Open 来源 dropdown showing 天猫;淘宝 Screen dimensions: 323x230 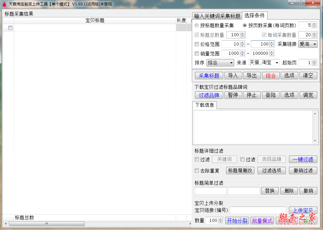click(264, 63)
